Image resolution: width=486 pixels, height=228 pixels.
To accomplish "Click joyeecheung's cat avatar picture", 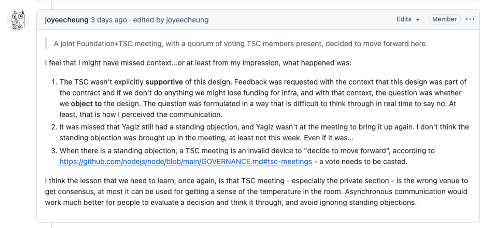I will [18, 20].
